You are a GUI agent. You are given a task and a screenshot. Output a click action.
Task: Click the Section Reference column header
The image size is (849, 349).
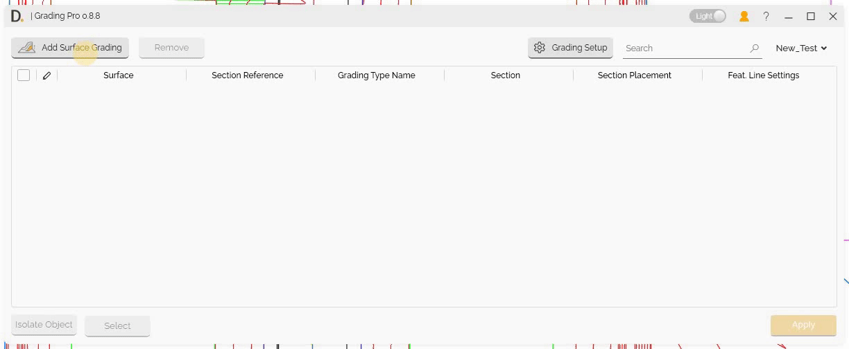point(247,75)
